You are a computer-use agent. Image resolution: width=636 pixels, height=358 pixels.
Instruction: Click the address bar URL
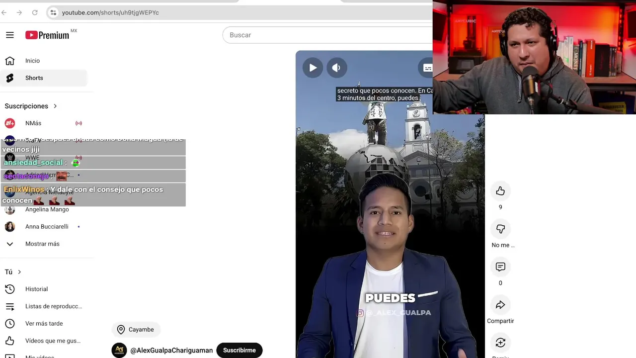click(110, 12)
